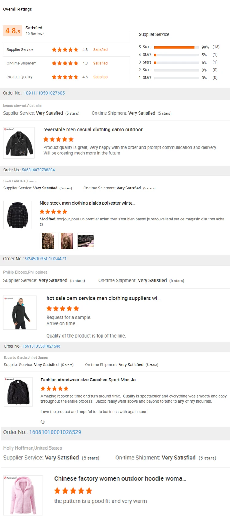The height and width of the screenshot is (519, 230).
Task: Click the Coaches sport jacket thumbnail
Action: [18, 392]
